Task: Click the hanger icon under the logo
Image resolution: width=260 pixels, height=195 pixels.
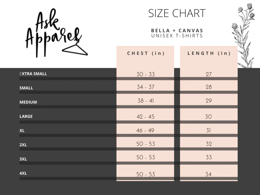Action: (75, 48)
